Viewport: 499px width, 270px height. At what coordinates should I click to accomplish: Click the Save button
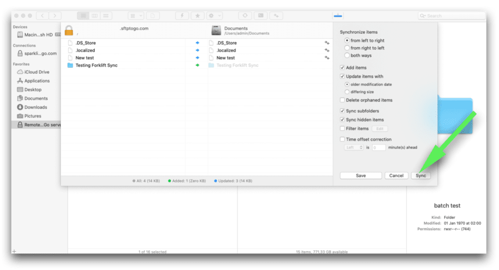click(360, 175)
